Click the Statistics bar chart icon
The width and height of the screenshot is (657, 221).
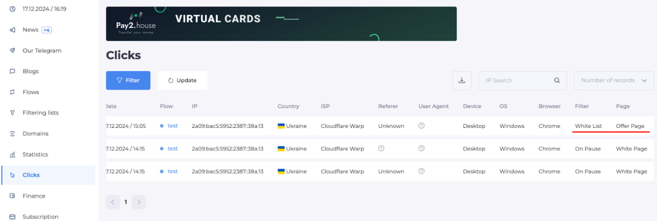tap(12, 154)
